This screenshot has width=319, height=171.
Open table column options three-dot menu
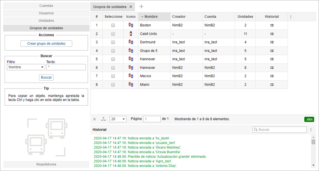coord(290,17)
